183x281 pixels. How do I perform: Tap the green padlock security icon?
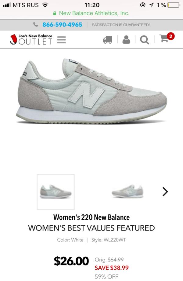(x=55, y=13)
